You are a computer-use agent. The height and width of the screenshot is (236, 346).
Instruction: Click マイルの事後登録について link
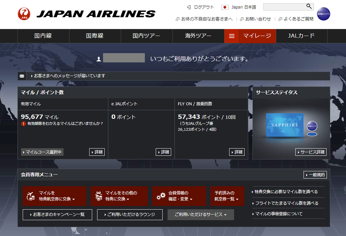(x=278, y=214)
